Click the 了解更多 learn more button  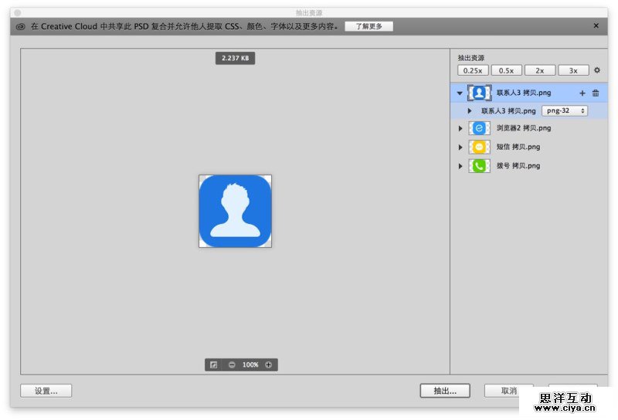368,26
